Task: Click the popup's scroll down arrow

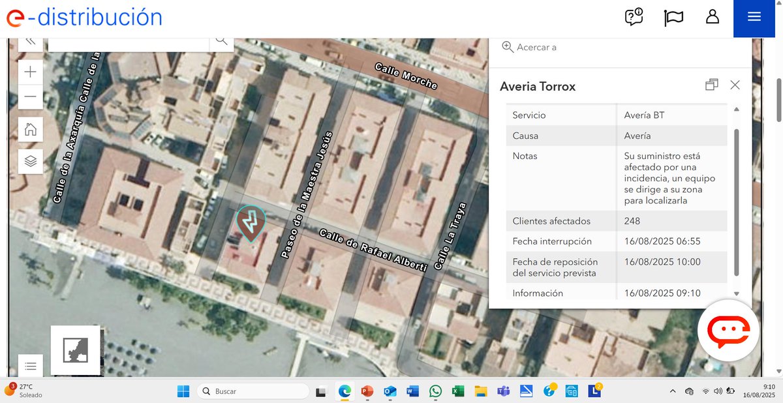Action: click(x=737, y=294)
